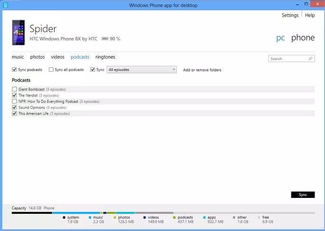Click the gray other legend square
325x231 pixels.
234,217
